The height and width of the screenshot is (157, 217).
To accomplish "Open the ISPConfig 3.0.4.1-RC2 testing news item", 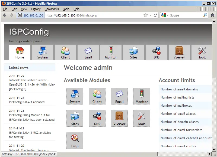I will 30,135.
